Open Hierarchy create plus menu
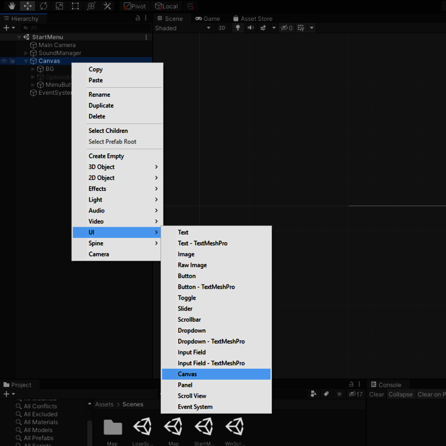446x446 pixels. tap(9, 28)
